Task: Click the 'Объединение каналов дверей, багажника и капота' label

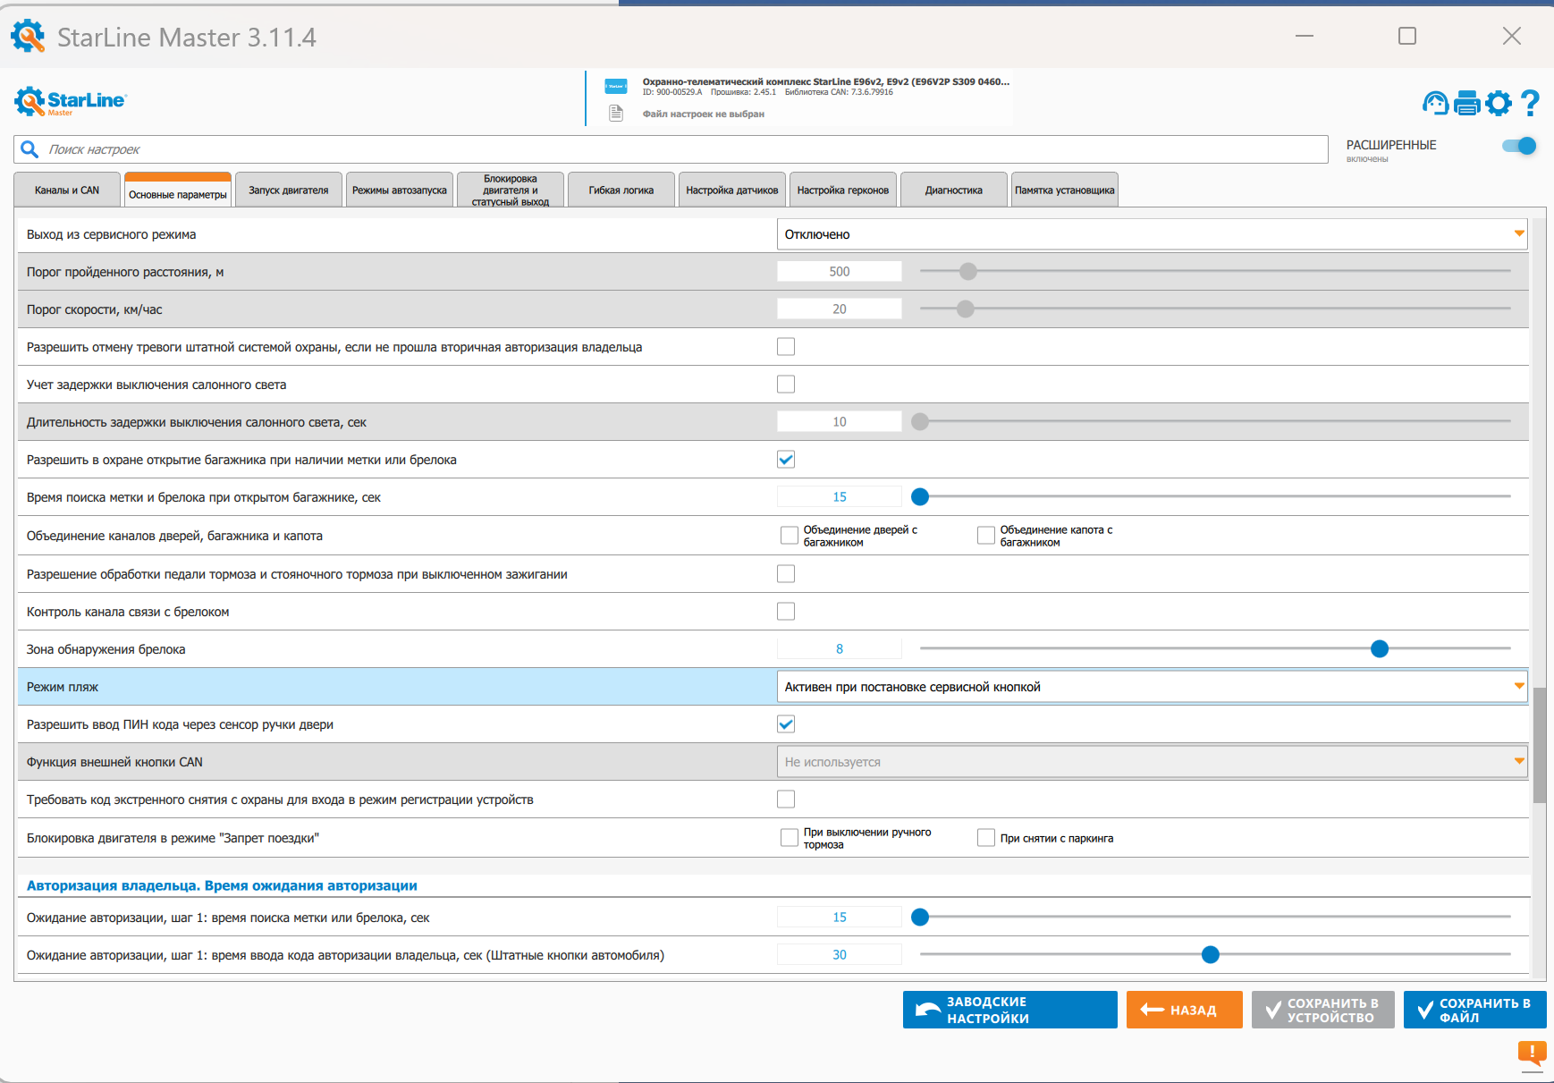Action: pos(174,536)
